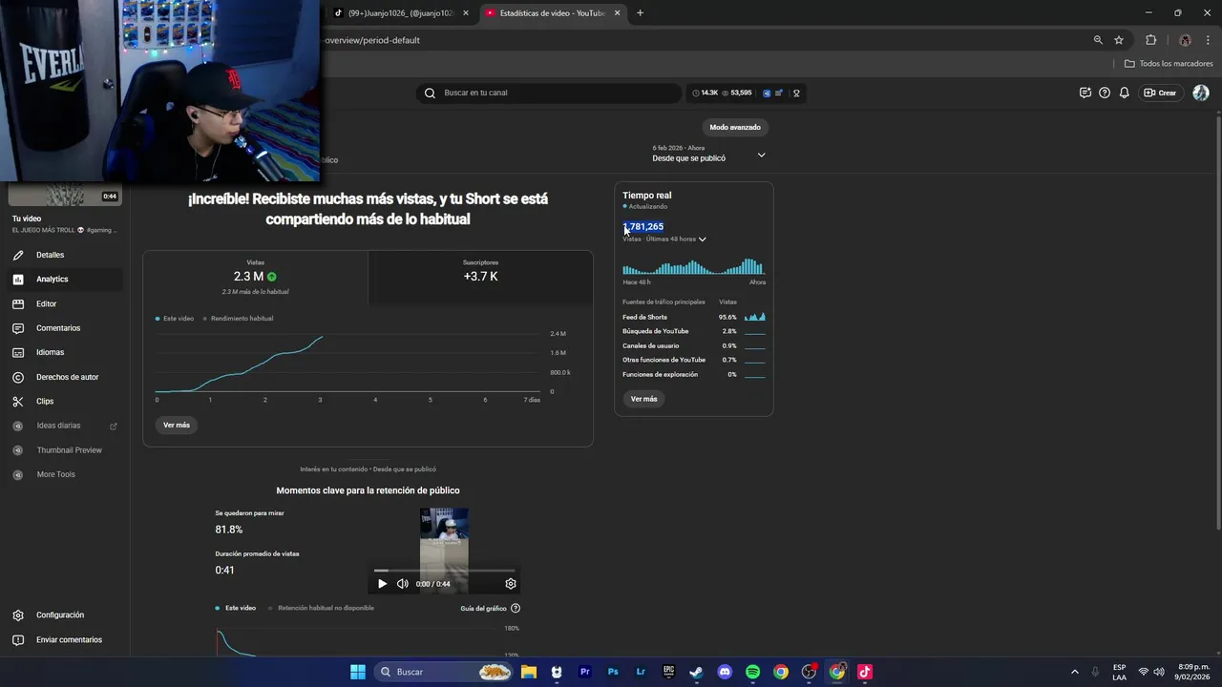Click the Este video legend in the retention chart
Image resolution: width=1222 pixels, height=687 pixels.
(x=236, y=608)
